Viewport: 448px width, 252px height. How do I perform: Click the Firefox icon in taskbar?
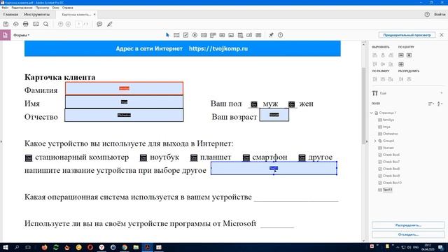tap(44, 247)
